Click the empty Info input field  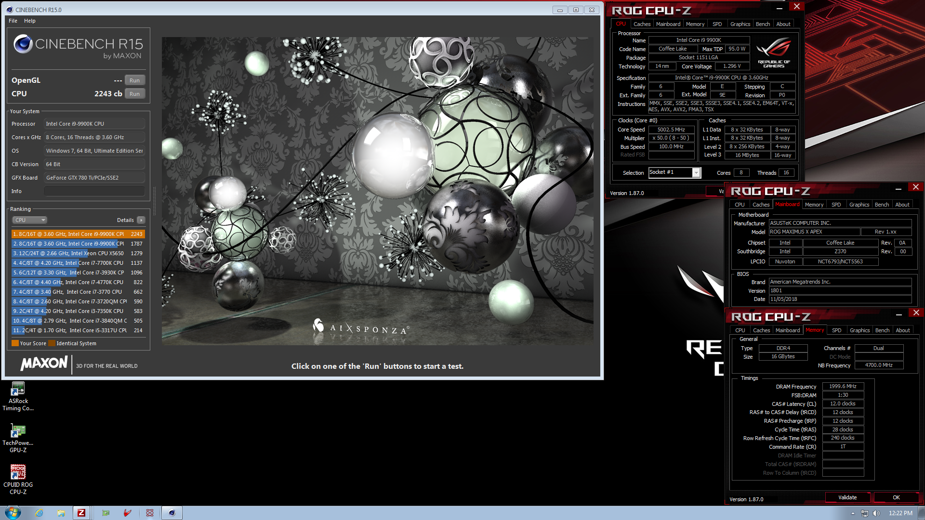point(94,191)
